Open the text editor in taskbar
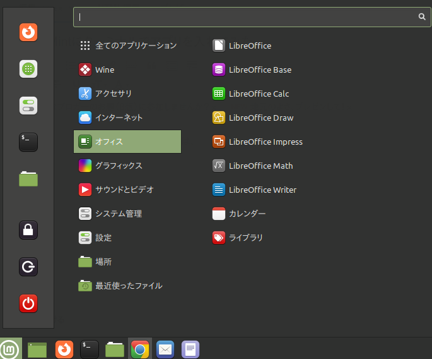The width and height of the screenshot is (432, 359). click(190, 350)
